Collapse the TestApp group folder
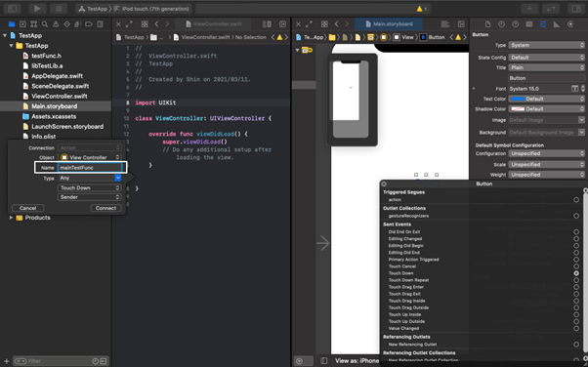Screen dimensions: 588x367 coord(12,46)
